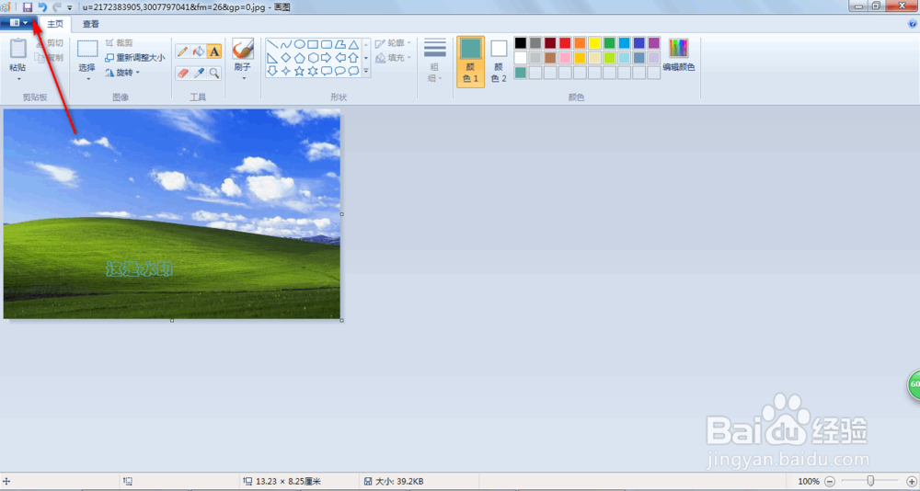The image size is (920, 491).
Task: Choose the Left arrow shape
Action: click(339, 58)
